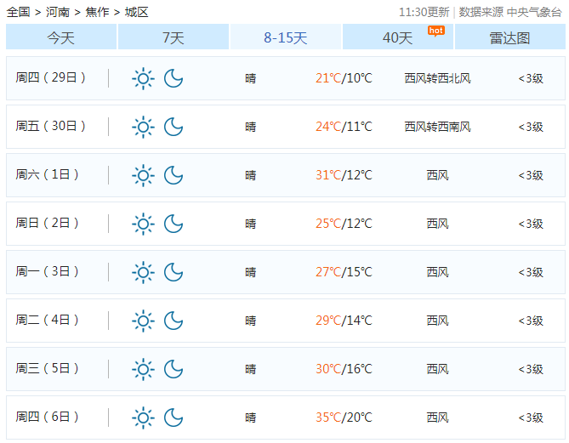Click the moon icon for 周四（29日）

174,78
